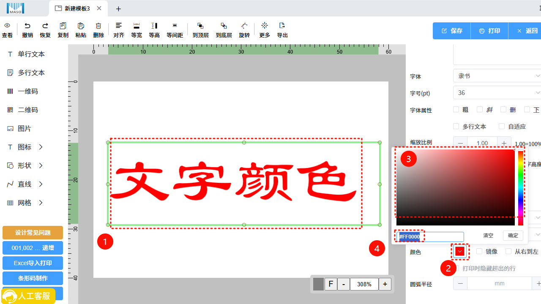Close the 新建模板3 tab

(x=99, y=8)
